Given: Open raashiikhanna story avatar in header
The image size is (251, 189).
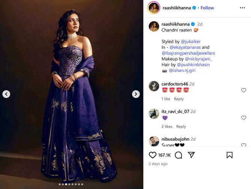Looking at the screenshot, I should 154,8.
